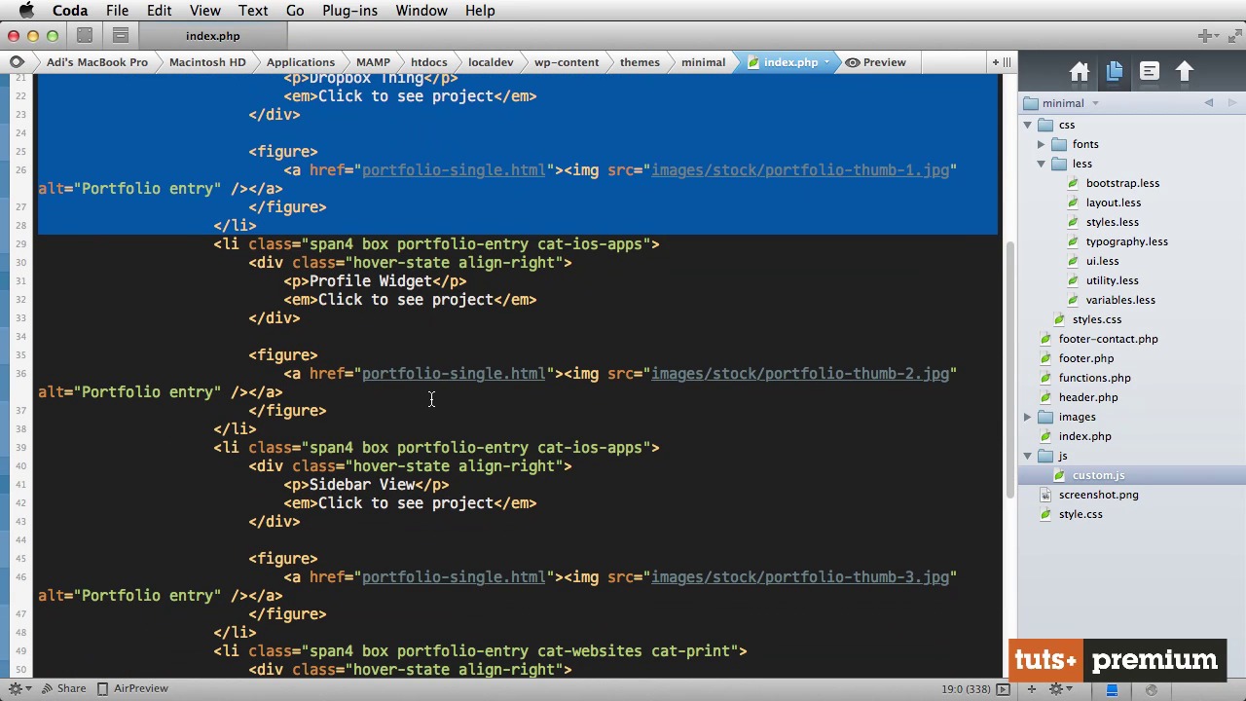
Task: Open the minimal folder dropdown in sidebar
Action: [1095, 103]
